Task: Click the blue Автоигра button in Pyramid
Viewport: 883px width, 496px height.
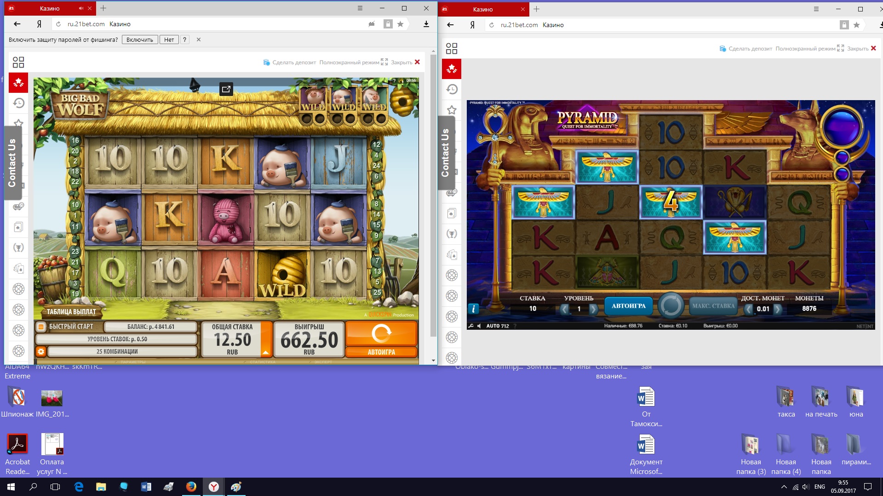Action: point(628,306)
